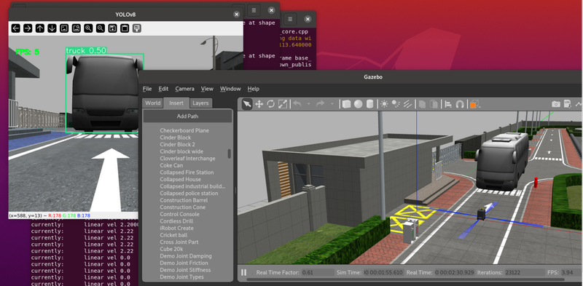
Task: Activate Selection mode arrow in Gazebo toolbar
Action: tap(247, 104)
